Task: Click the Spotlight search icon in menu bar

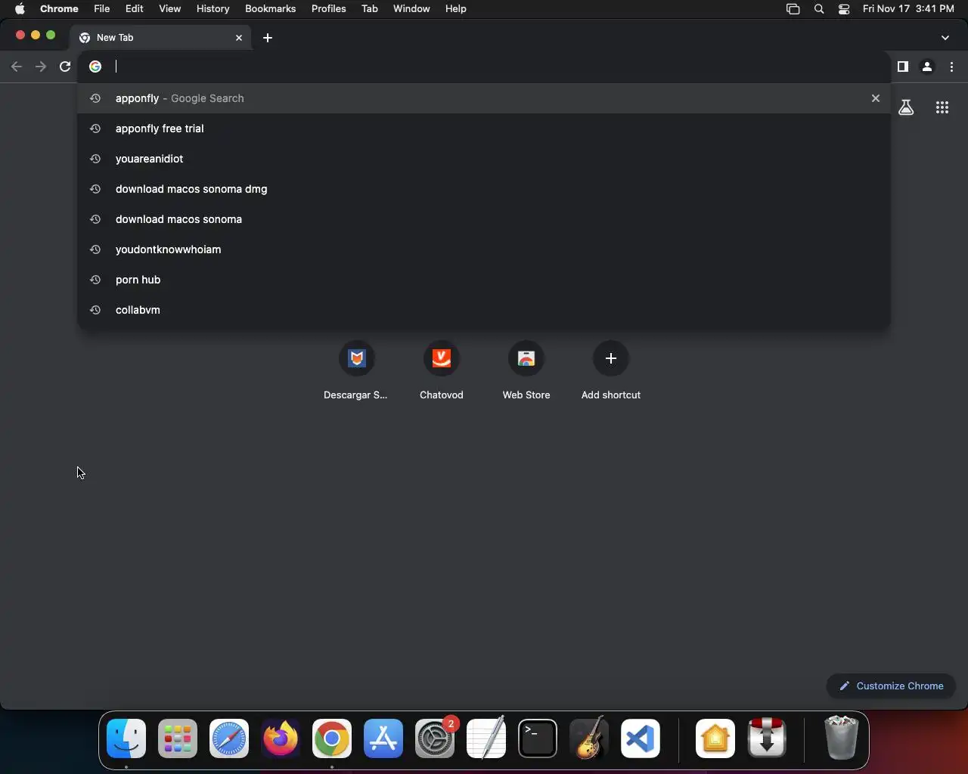Action: pyautogui.click(x=819, y=9)
